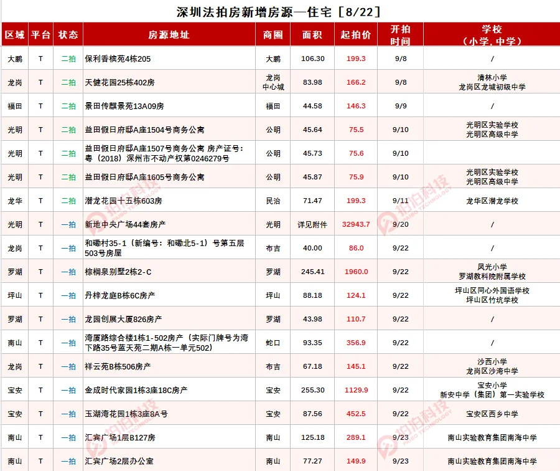
Task: Click school cell 宝安区西乡中学
Action: click(492, 414)
